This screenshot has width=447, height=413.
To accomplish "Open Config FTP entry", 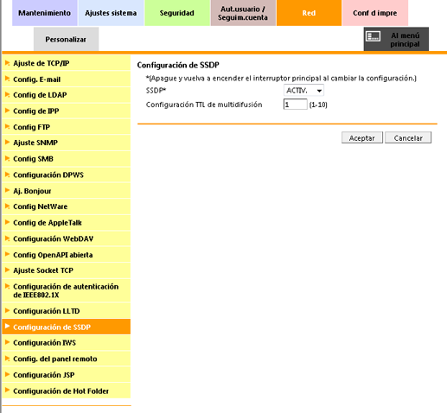I will point(67,127).
